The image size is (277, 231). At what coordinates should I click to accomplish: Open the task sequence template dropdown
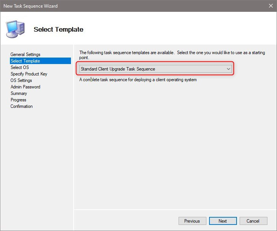point(155,69)
